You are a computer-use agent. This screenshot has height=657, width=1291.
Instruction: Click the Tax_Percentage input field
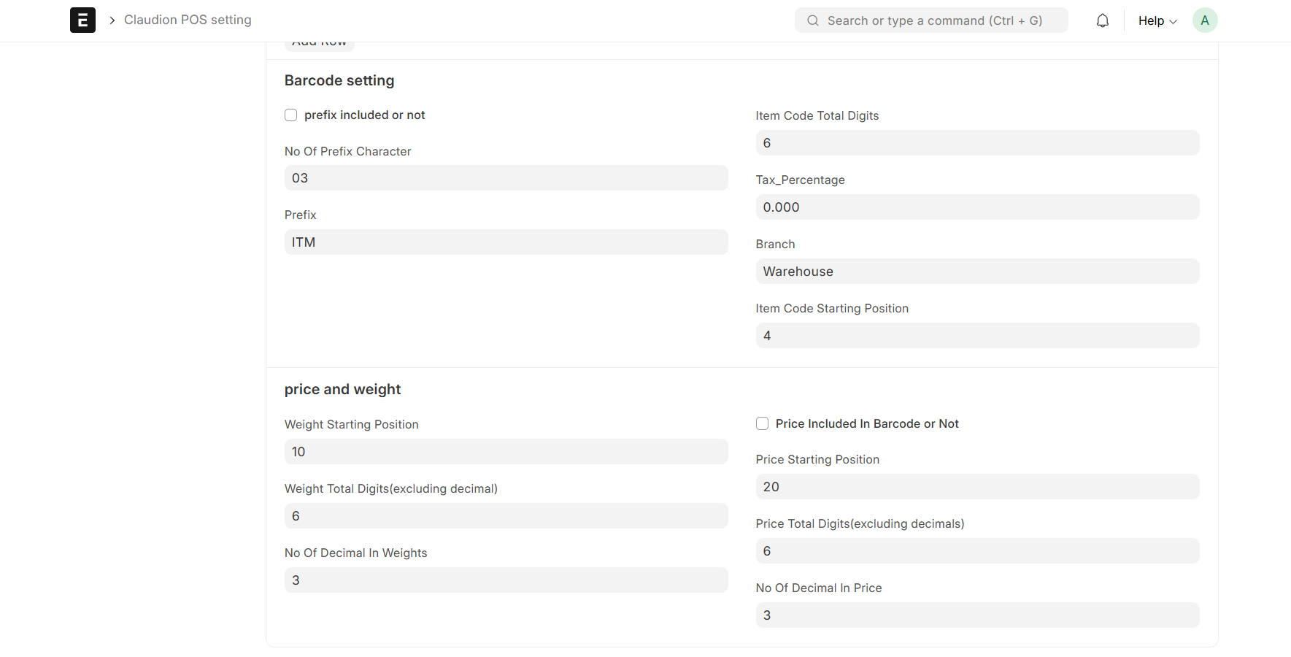pos(976,207)
